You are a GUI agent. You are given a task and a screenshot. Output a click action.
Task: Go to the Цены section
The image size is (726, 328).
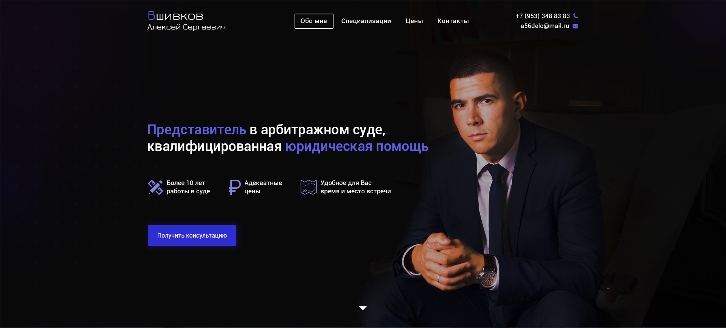414,21
